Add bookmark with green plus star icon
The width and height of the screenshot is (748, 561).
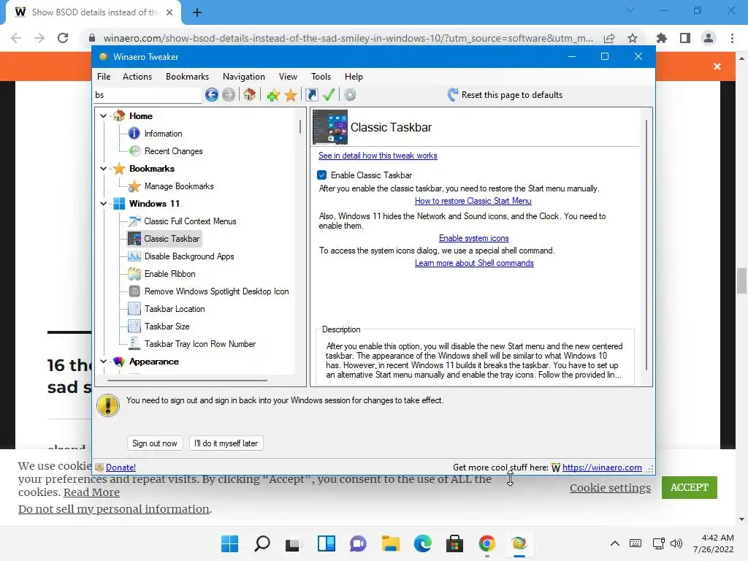tap(273, 95)
